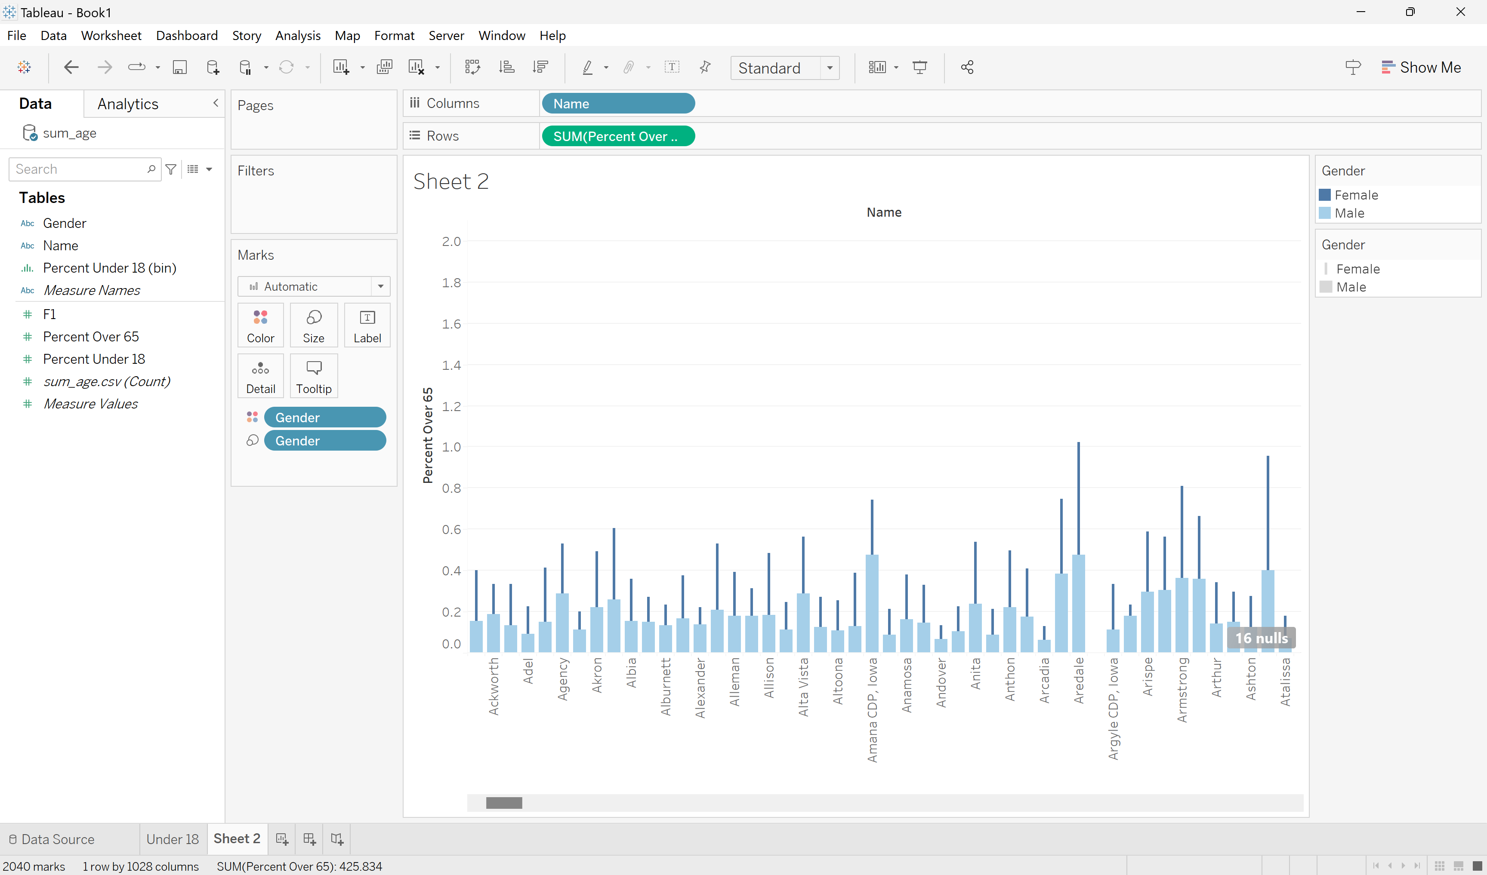Select the Name pill on Columns

(618, 104)
